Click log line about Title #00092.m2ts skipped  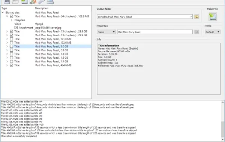68,105
